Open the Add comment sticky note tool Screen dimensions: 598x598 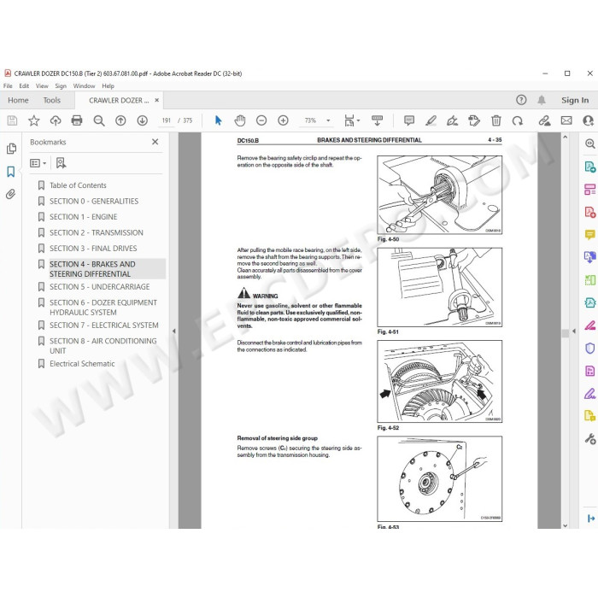[409, 120]
